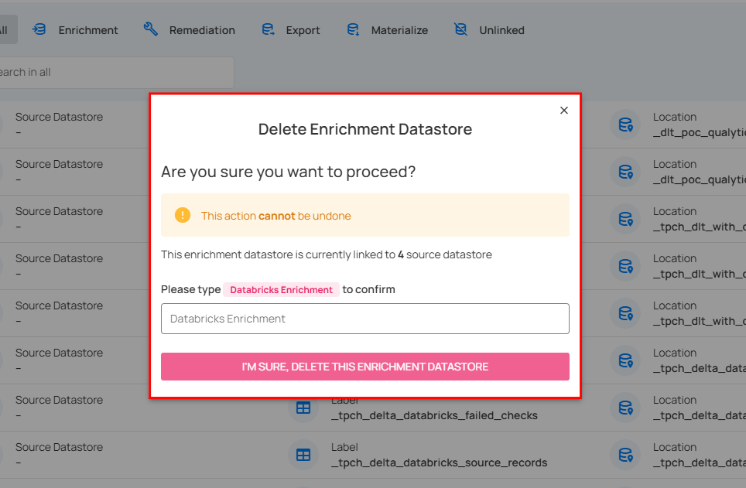Open the Remediation tab

[x=190, y=30]
